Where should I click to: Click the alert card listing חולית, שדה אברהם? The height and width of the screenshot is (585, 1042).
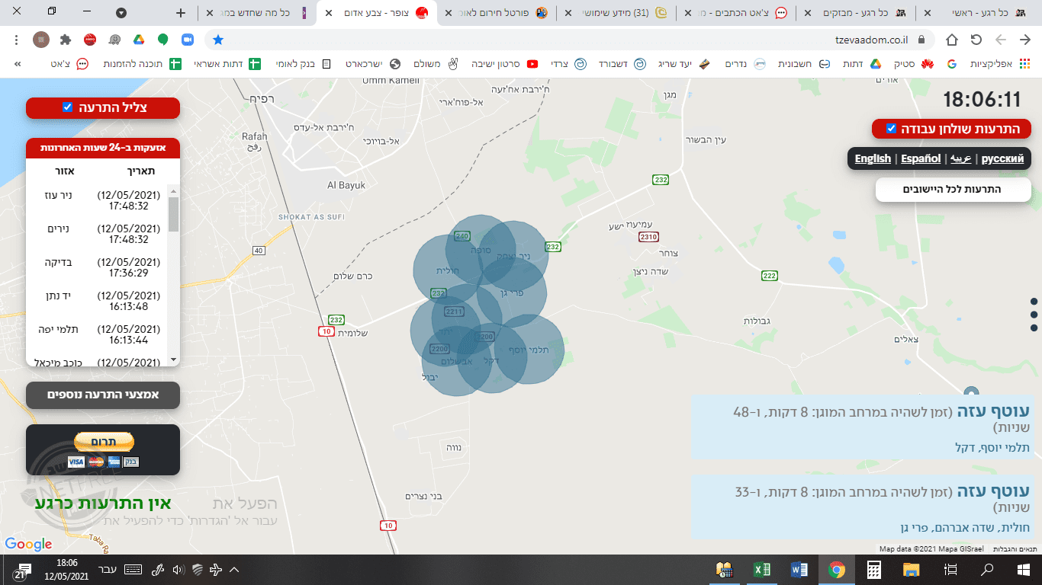coord(862,507)
